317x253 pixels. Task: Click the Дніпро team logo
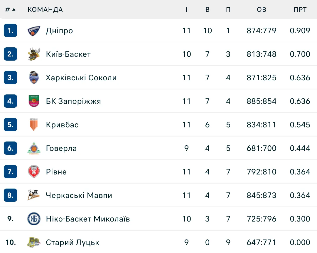[34, 31]
